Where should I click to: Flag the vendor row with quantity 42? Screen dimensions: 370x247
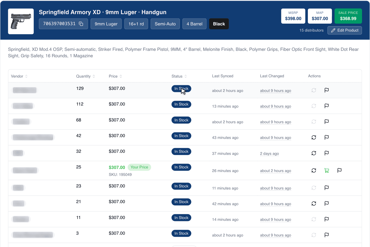click(327, 137)
